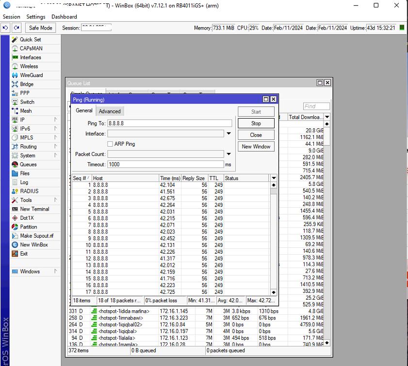This screenshot has height=366, width=408.
Task: Toggle Safe Mode on
Action: coord(40,28)
